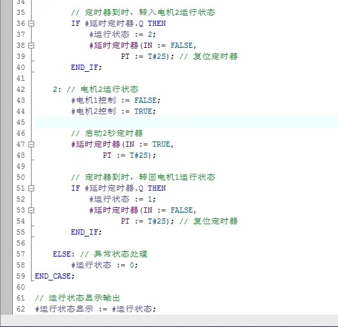This screenshot has width=338, height=327.
Task: Click '#电机1控制 := FALSE;' on line 43
Action: tap(115, 100)
